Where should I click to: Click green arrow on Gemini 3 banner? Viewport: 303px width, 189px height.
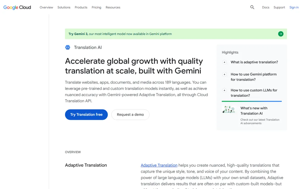tap(281, 34)
